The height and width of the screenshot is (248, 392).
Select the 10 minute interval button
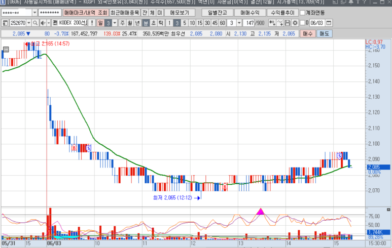192,23
